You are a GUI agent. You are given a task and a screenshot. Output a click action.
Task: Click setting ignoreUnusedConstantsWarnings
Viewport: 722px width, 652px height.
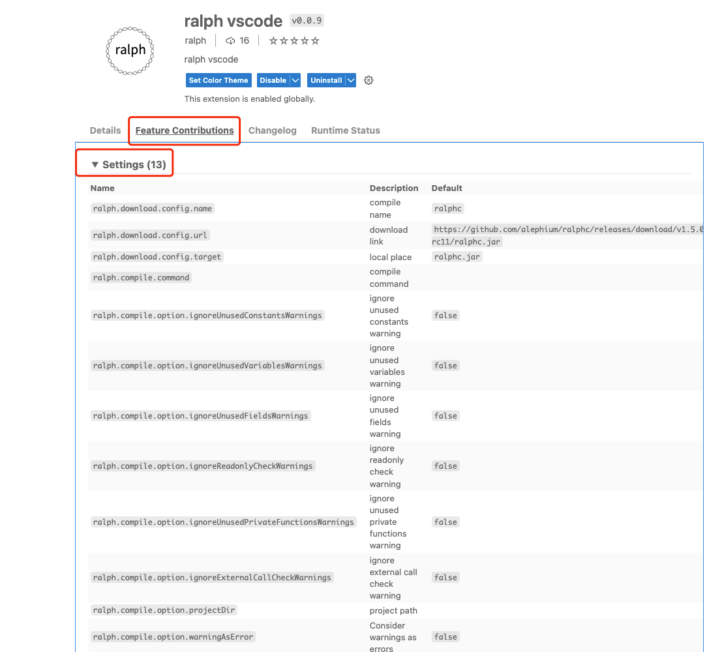(207, 316)
